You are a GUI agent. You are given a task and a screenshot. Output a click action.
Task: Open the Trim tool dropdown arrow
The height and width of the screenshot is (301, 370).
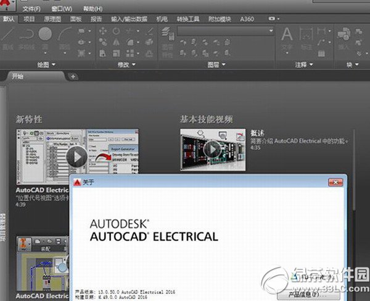[x=138, y=31]
